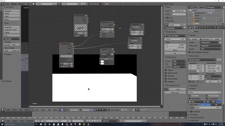The image size is (225, 126).
Task: Open the Cycles Render engine dropdown
Action: [x=96, y=4]
